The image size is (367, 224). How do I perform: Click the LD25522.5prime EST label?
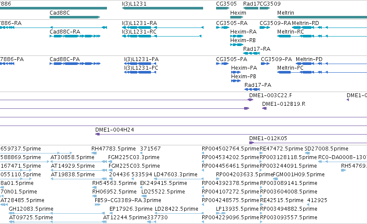163,192
